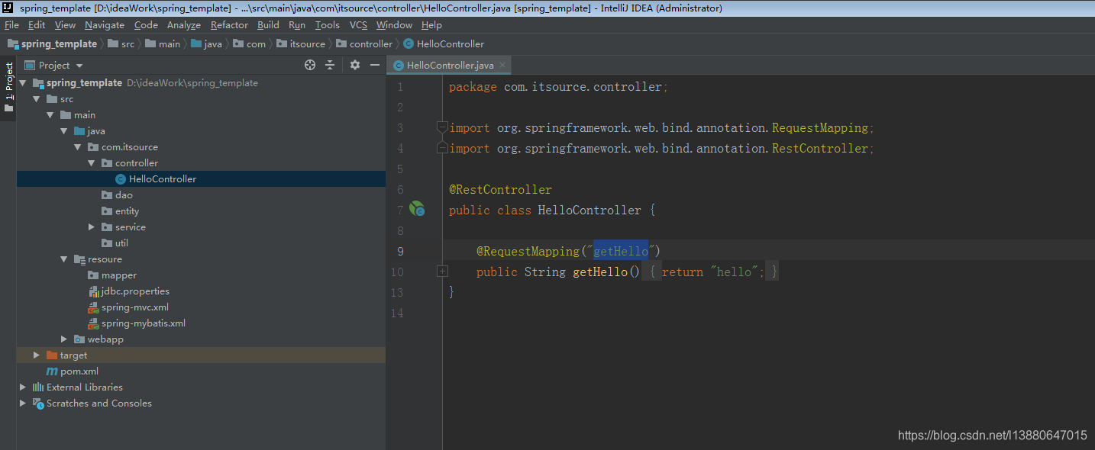Open the Refactor menu
This screenshot has width=1095, height=450.
click(229, 25)
